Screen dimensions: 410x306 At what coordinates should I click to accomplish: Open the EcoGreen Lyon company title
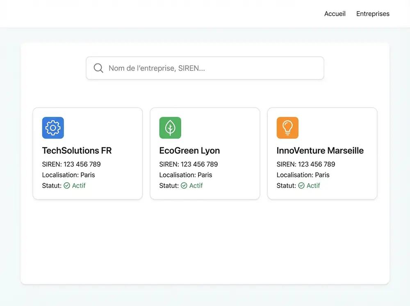coord(189,150)
